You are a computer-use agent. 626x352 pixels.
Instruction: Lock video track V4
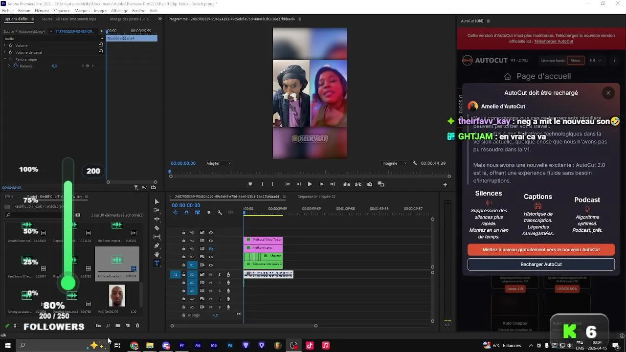(x=184, y=241)
